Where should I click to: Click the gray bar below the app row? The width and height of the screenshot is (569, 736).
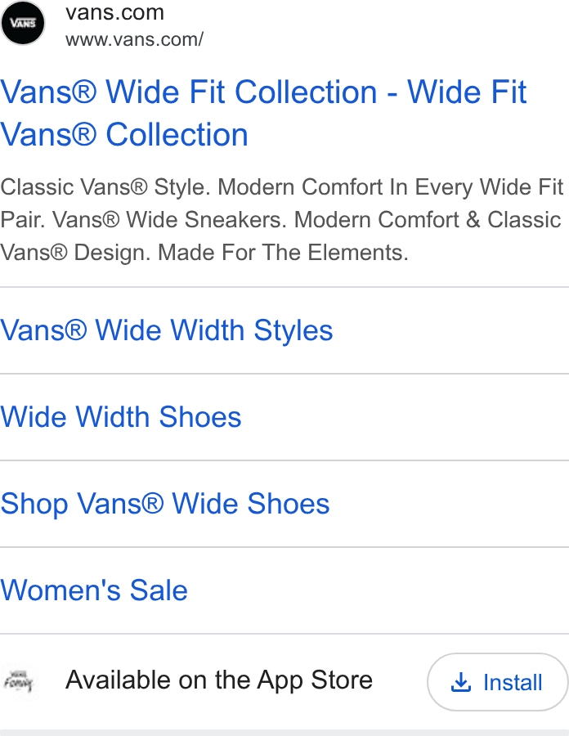point(284,733)
